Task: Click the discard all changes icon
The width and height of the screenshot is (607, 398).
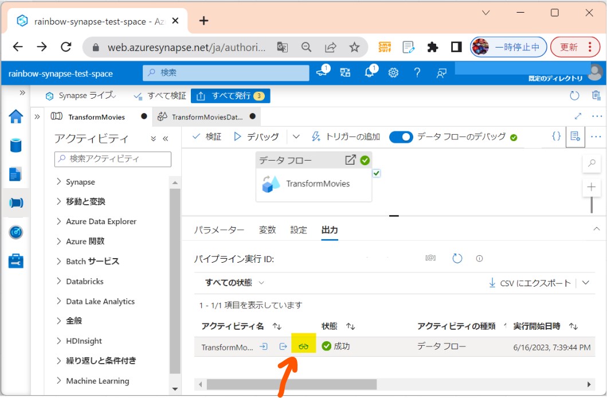Action: [x=596, y=95]
